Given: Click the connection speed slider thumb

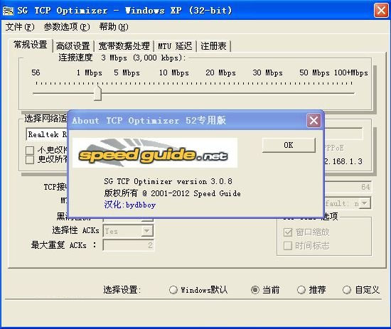Looking at the screenshot, I should tap(98, 93).
